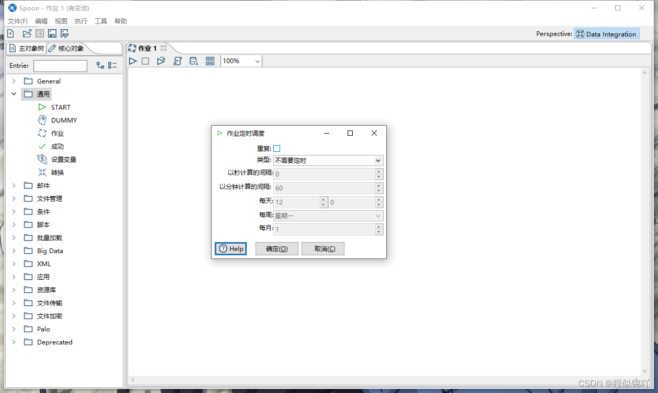658x393 pixels.
Task: Expand the Big Data folder
Action: [14, 251]
